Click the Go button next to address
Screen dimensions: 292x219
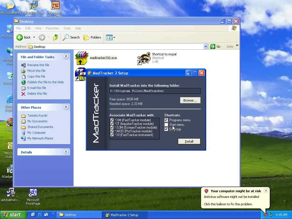click(x=216, y=46)
